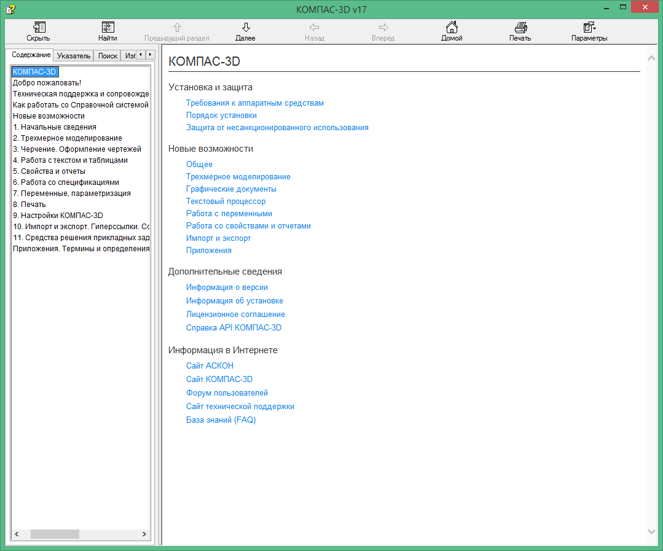This screenshot has width=663, height=551.
Task: Switch to the Указатель tab
Action: click(74, 56)
